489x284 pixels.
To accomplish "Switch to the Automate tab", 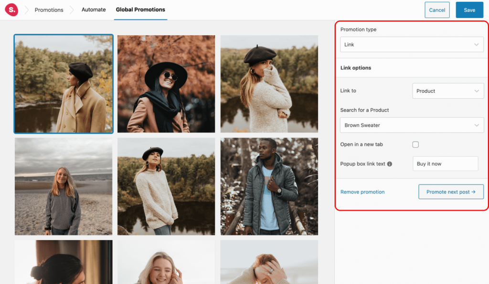I will 94,10.
